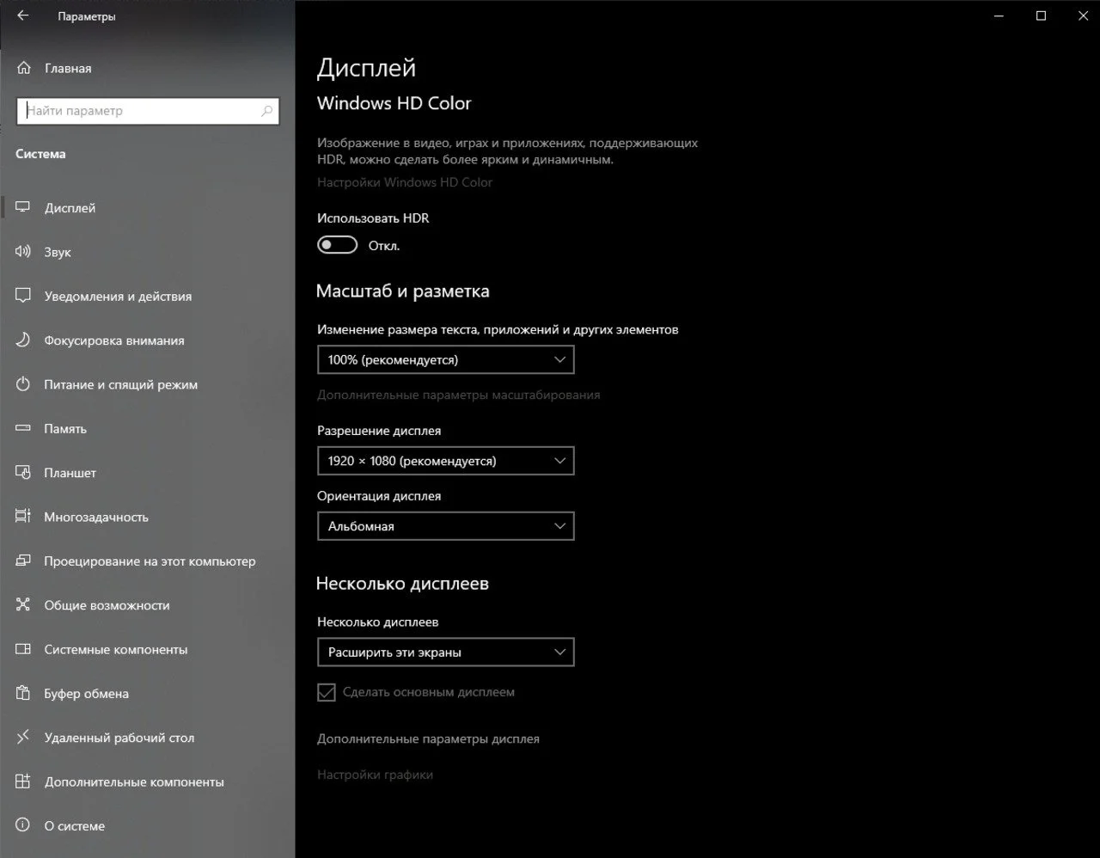Click the Буфер обмена clipboard icon
Viewport: 1100px width, 858px height.
click(23, 693)
